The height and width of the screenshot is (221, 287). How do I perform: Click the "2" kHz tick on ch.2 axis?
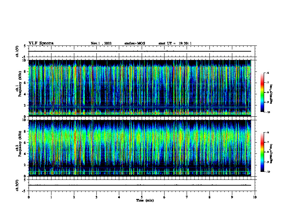pyautogui.click(x=25, y=165)
